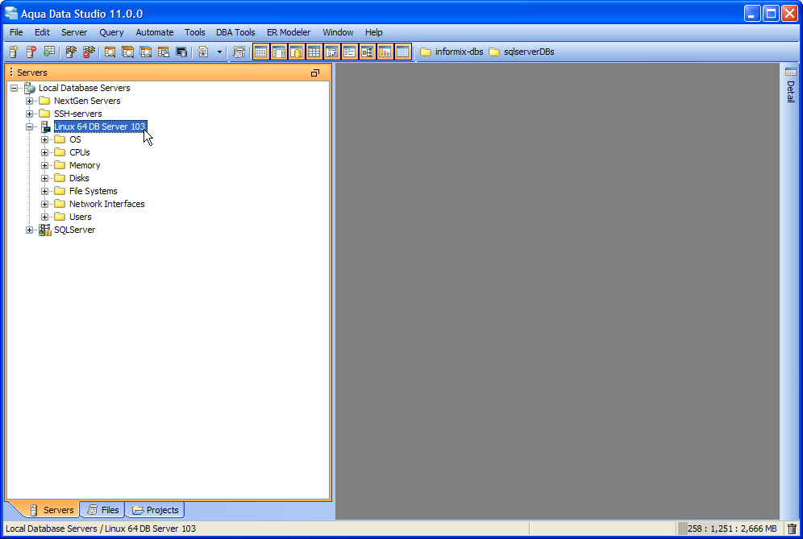The height and width of the screenshot is (539, 803).
Task: Expand the OS folder
Action: [44, 139]
